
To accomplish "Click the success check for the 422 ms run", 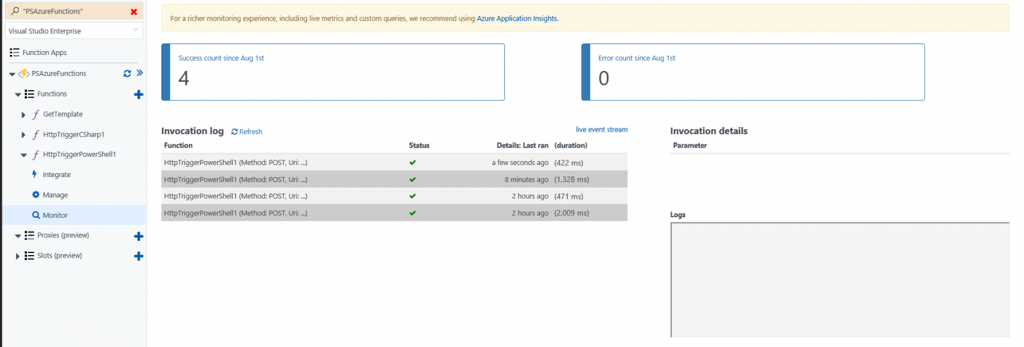I will 413,162.
